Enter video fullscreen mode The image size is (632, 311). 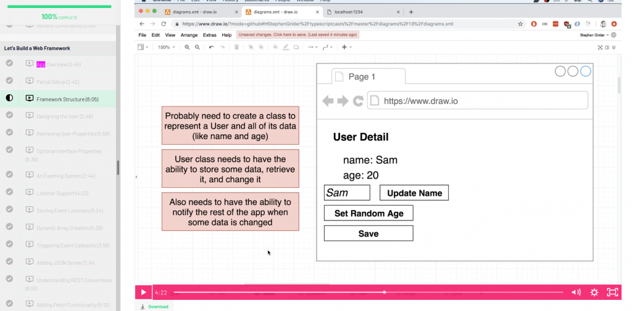point(612,293)
